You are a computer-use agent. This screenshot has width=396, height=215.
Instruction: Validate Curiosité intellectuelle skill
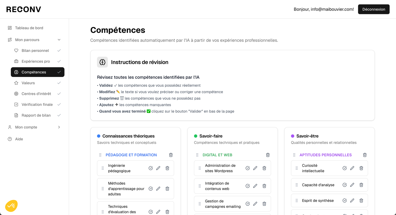(x=345, y=168)
